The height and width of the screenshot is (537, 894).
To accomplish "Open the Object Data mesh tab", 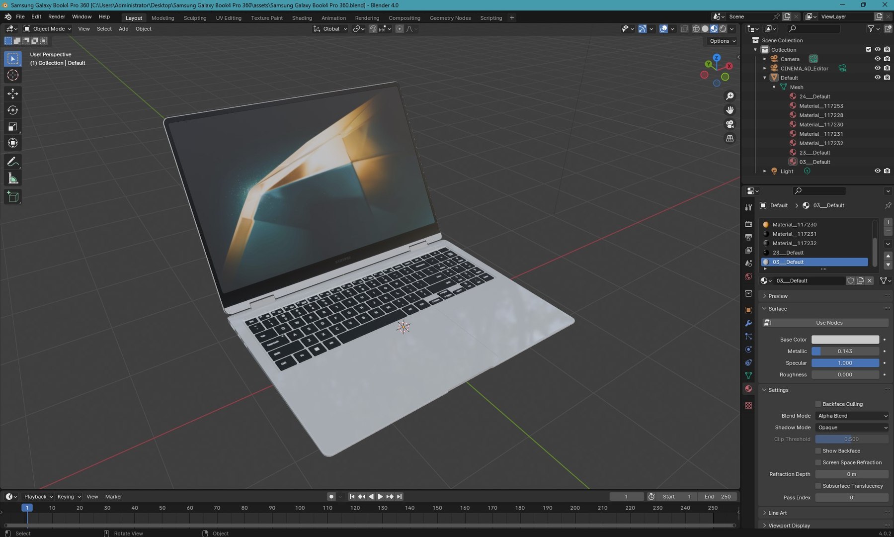I will (748, 375).
